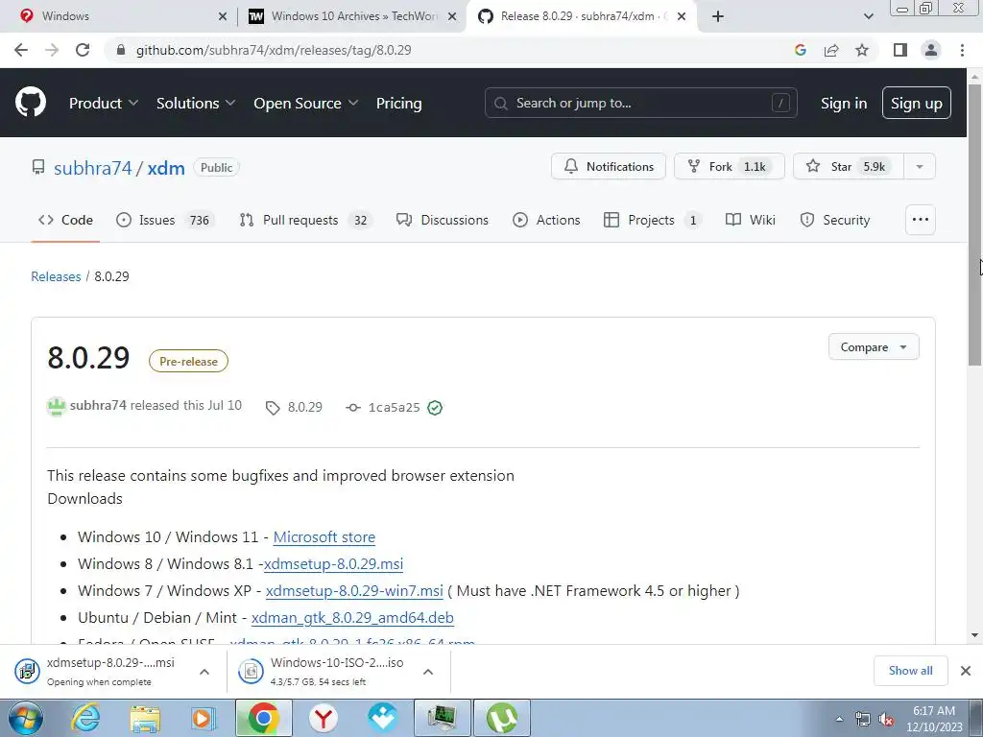Click commit hash 1ca5a25

394,408
